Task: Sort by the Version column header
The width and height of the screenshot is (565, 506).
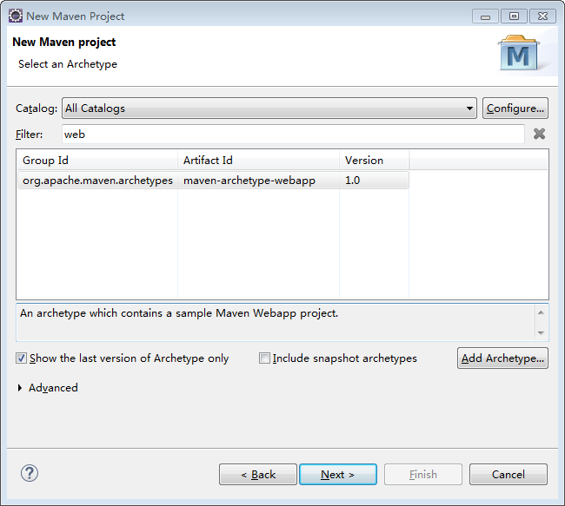Action: coord(374,161)
